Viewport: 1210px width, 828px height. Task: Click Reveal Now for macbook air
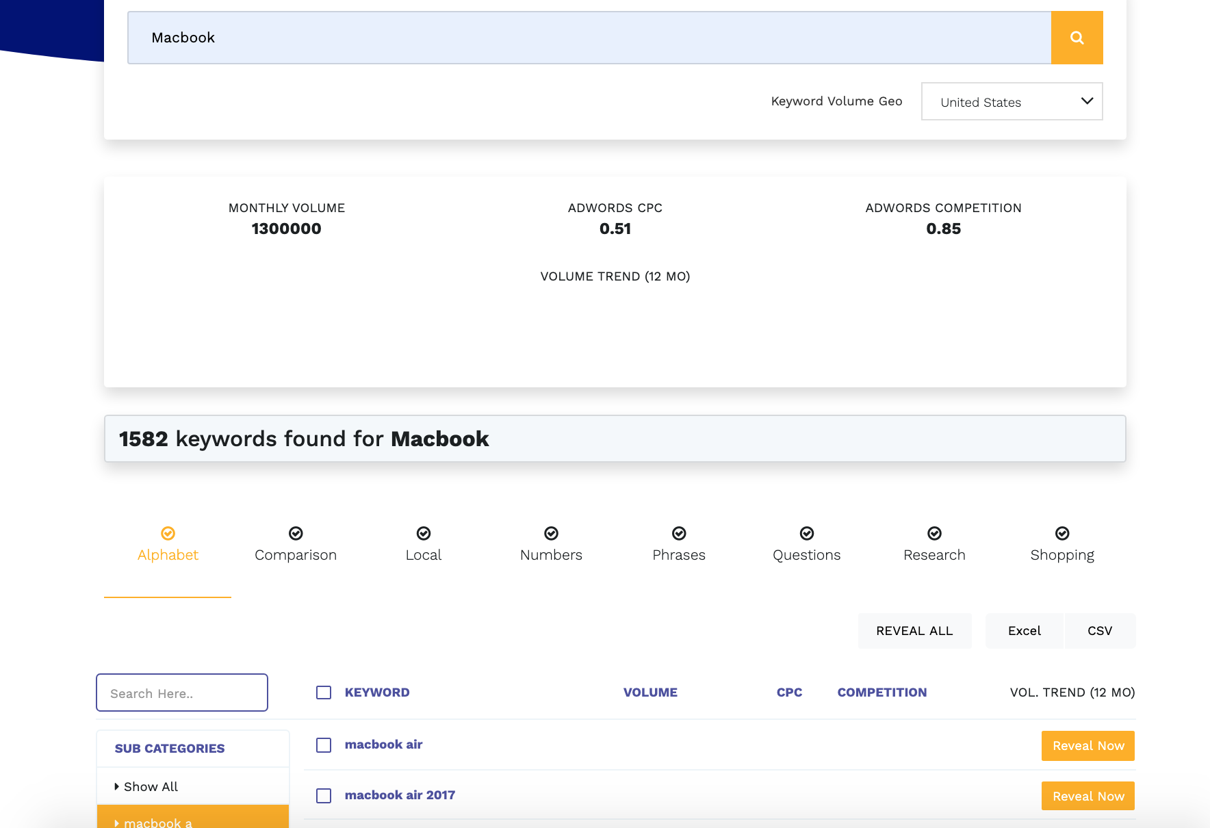(x=1087, y=746)
